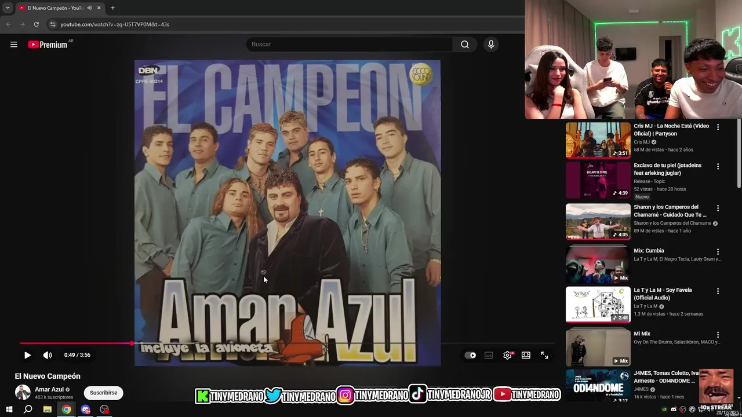Image resolution: width=742 pixels, height=417 pixels.
Task: Open Cris MJ La Noche Está thumbnail
Action: [598, 140]
